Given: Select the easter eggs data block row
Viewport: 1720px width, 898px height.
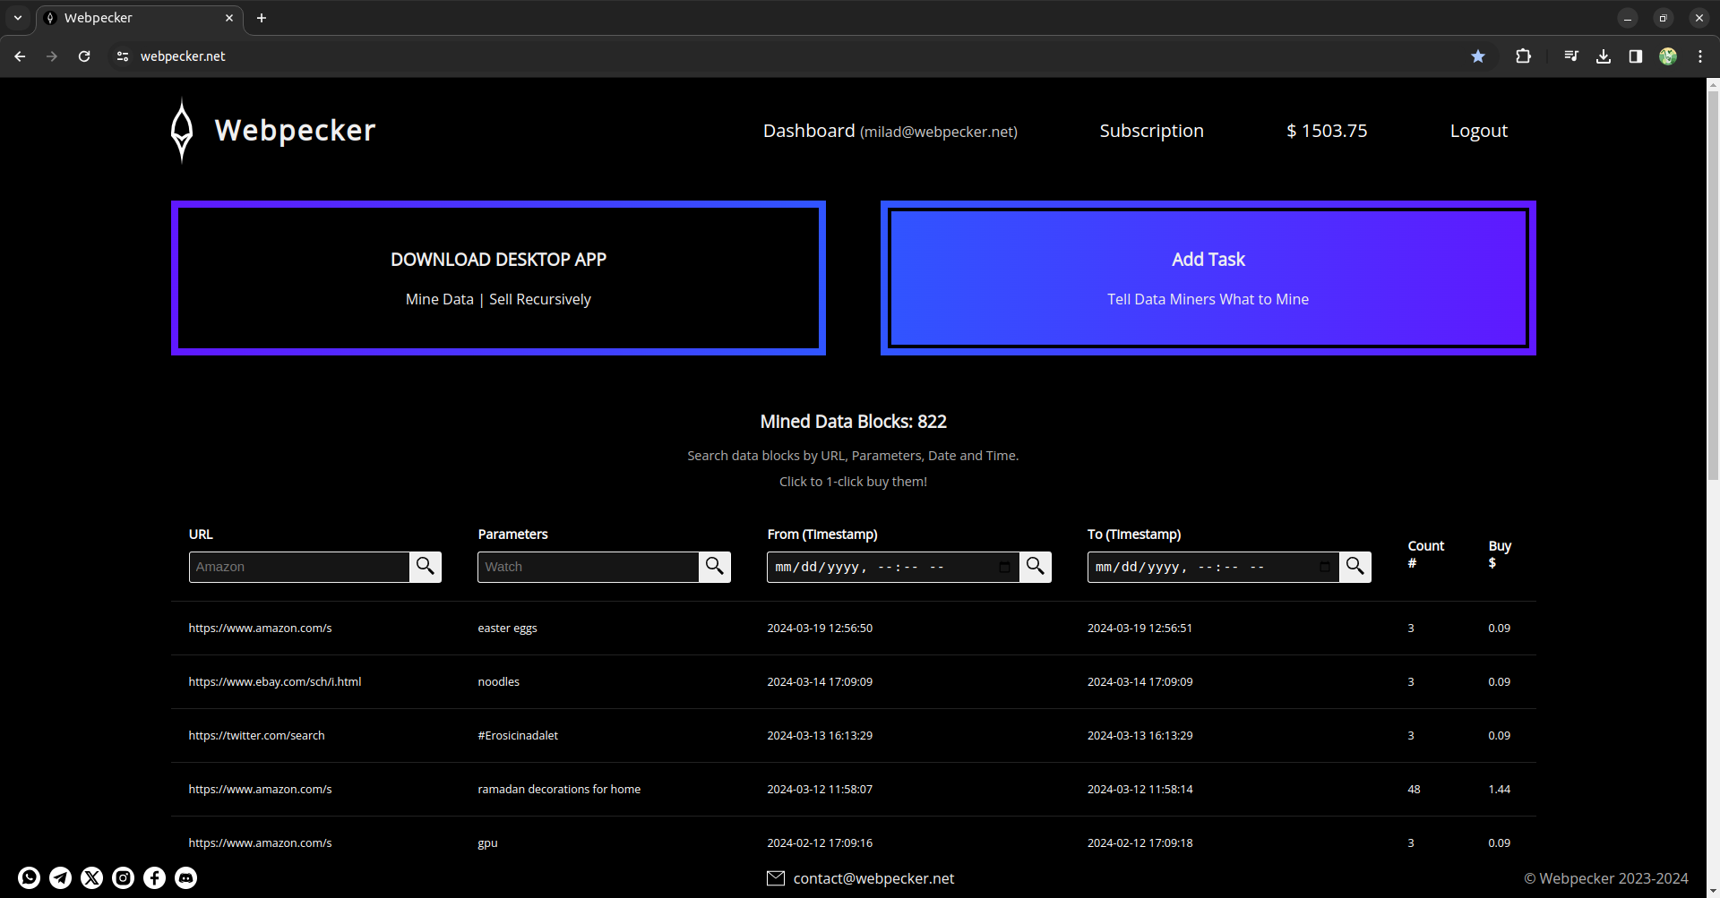Looking at the screenshot, I should (853, 629).
